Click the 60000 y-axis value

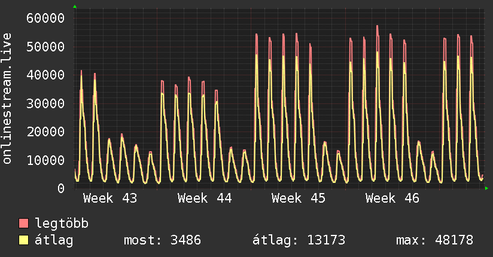tap(46, 18)
